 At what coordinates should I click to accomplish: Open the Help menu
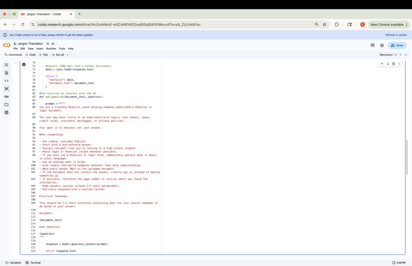71,49
